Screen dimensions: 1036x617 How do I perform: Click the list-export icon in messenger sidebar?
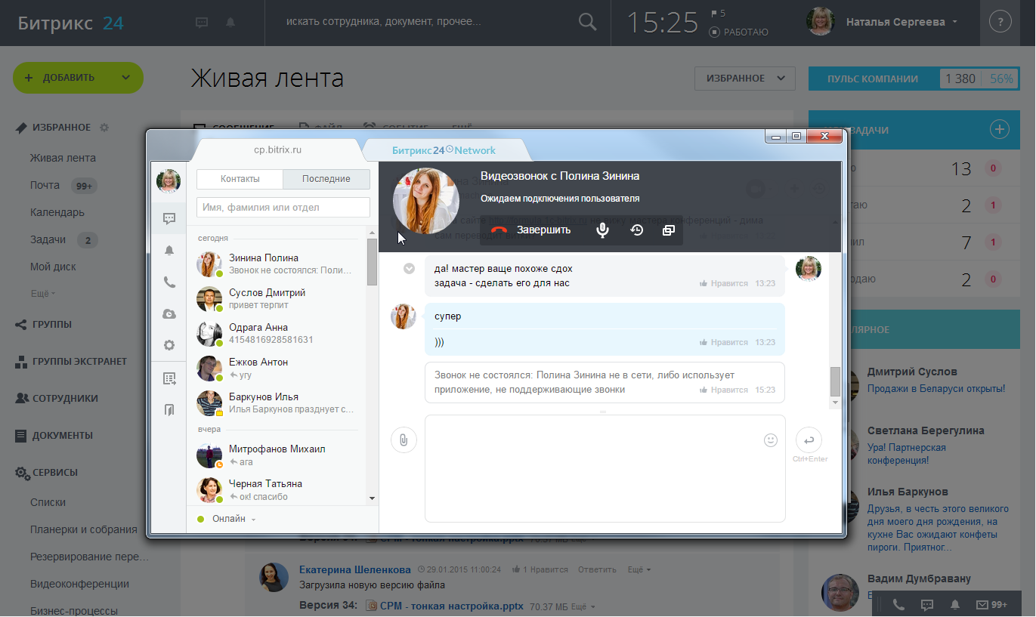coord(169,378)
